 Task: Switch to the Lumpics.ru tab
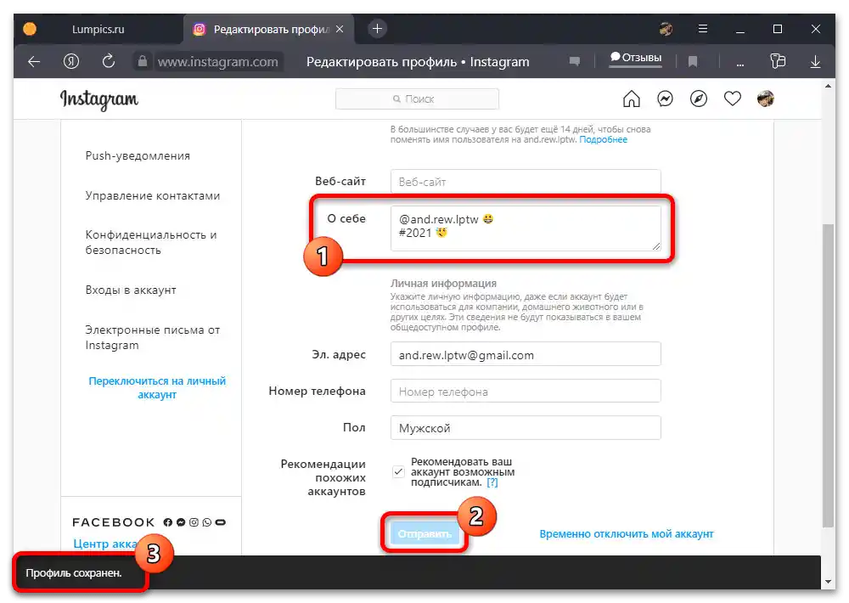click(98, 29)
